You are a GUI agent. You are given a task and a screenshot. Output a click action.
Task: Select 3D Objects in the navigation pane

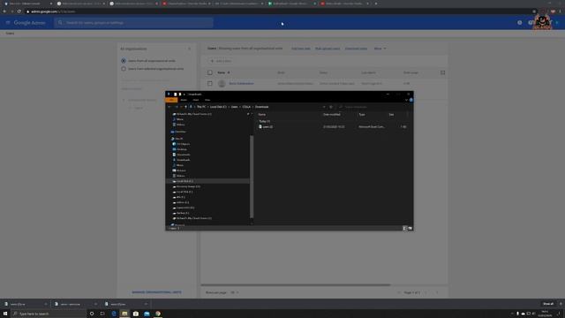[182, 144]
